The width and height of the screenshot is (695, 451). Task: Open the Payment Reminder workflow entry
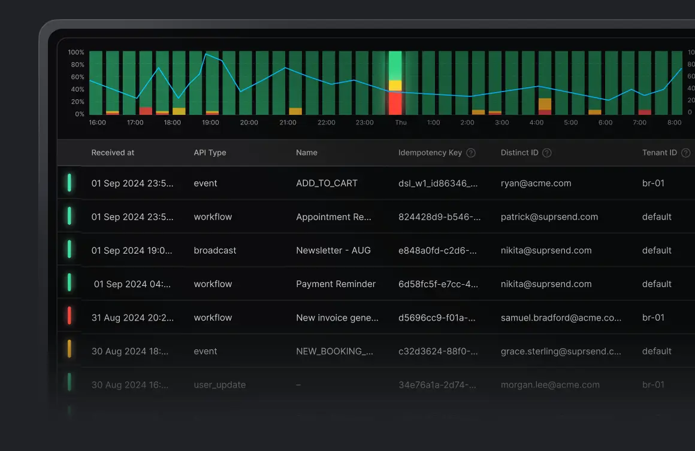coord(336,284)
